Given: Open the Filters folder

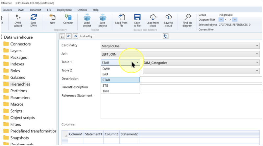Looking at the screenshot, I should (x=15, y=124).
